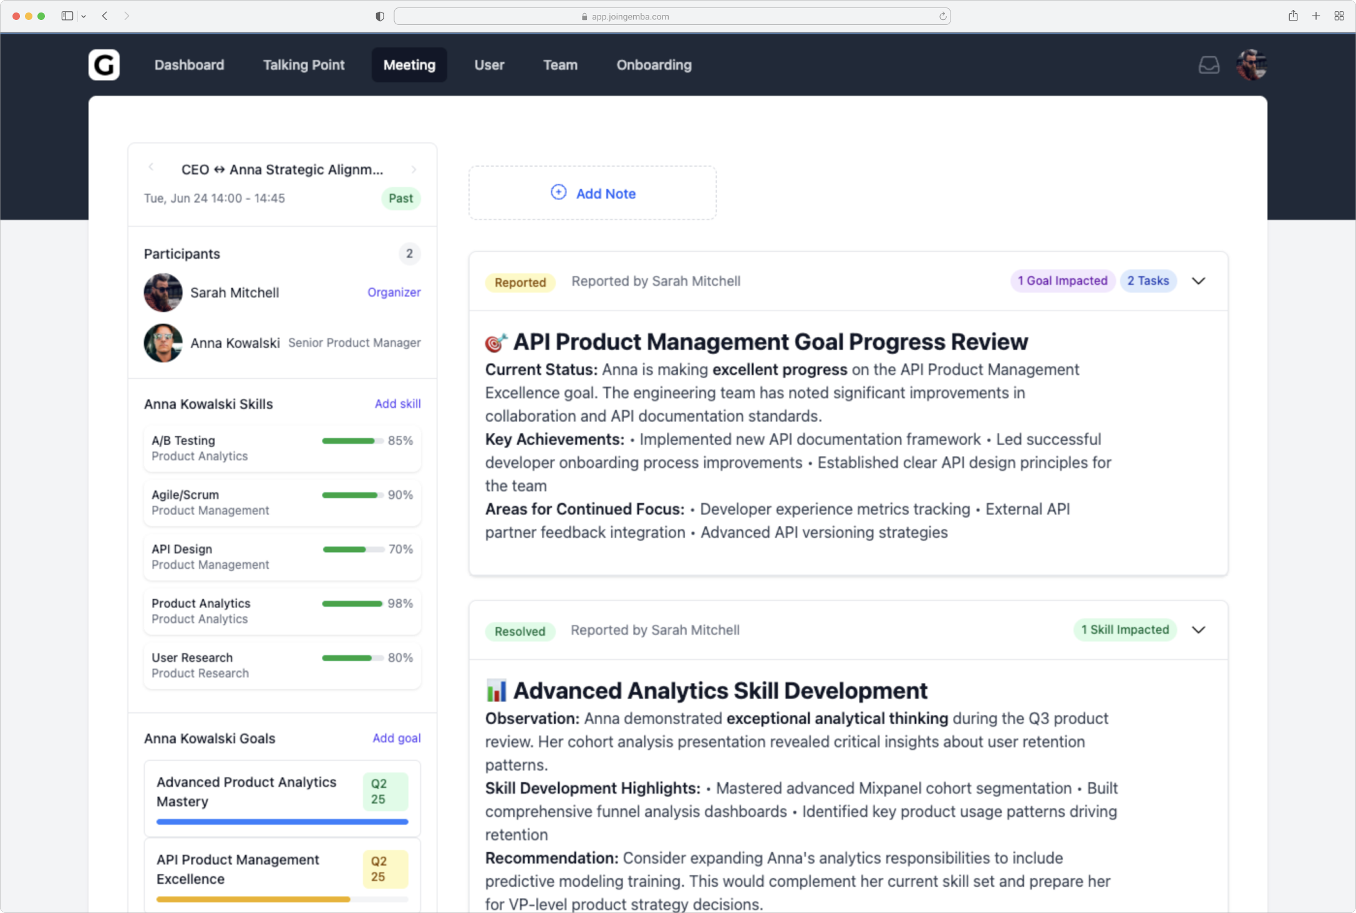Switch to the Dashboard tab
The width and height of the screenshot is (1356, 913).
coord(189,65)
